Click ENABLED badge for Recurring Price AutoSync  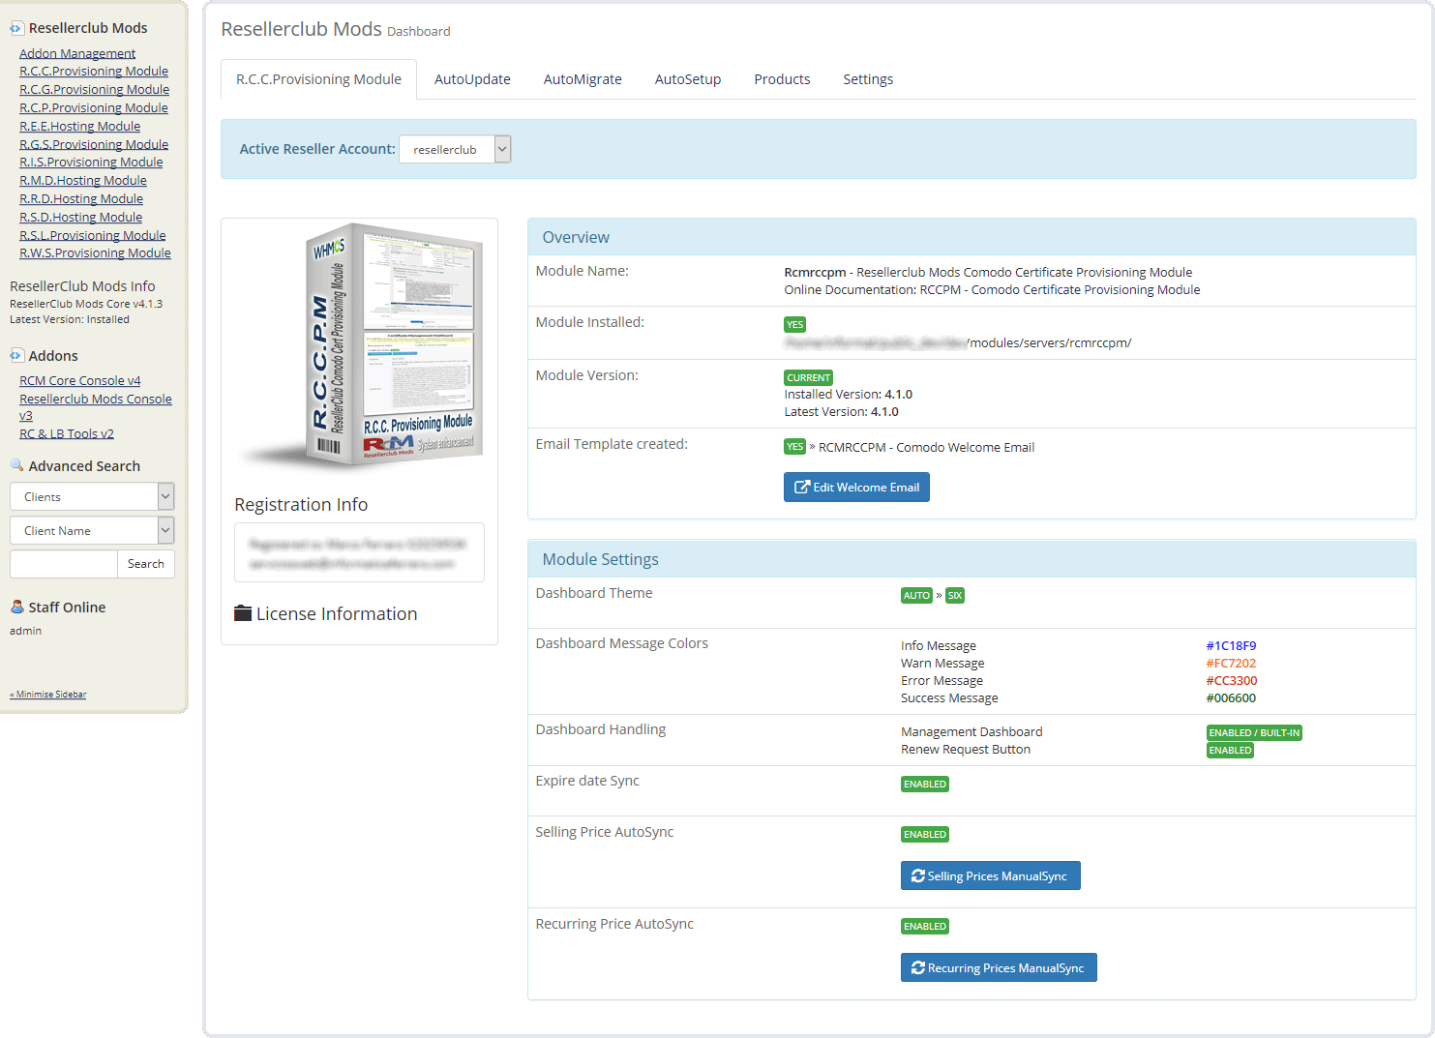pos(925,927)
